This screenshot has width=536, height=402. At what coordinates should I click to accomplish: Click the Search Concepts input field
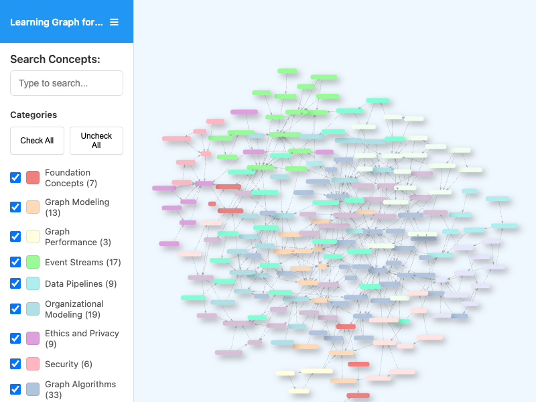point(66,83)
